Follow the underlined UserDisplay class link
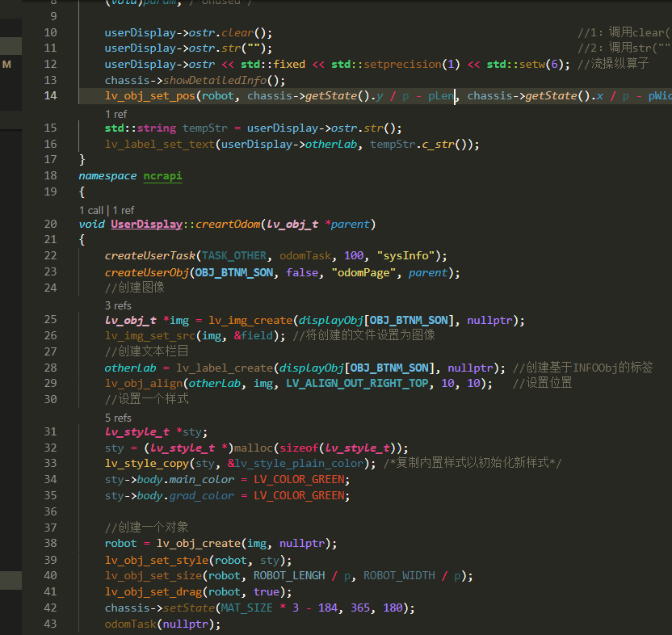The image size is (672, 635). tap(147, 223)
